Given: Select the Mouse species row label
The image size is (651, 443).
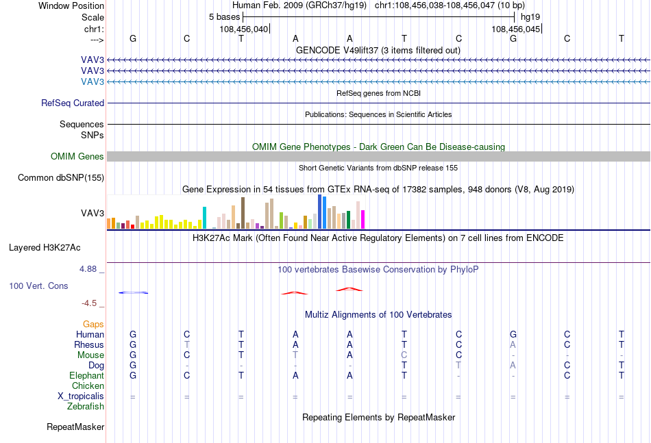Looking at the screenshot, I should pos(90,355).
